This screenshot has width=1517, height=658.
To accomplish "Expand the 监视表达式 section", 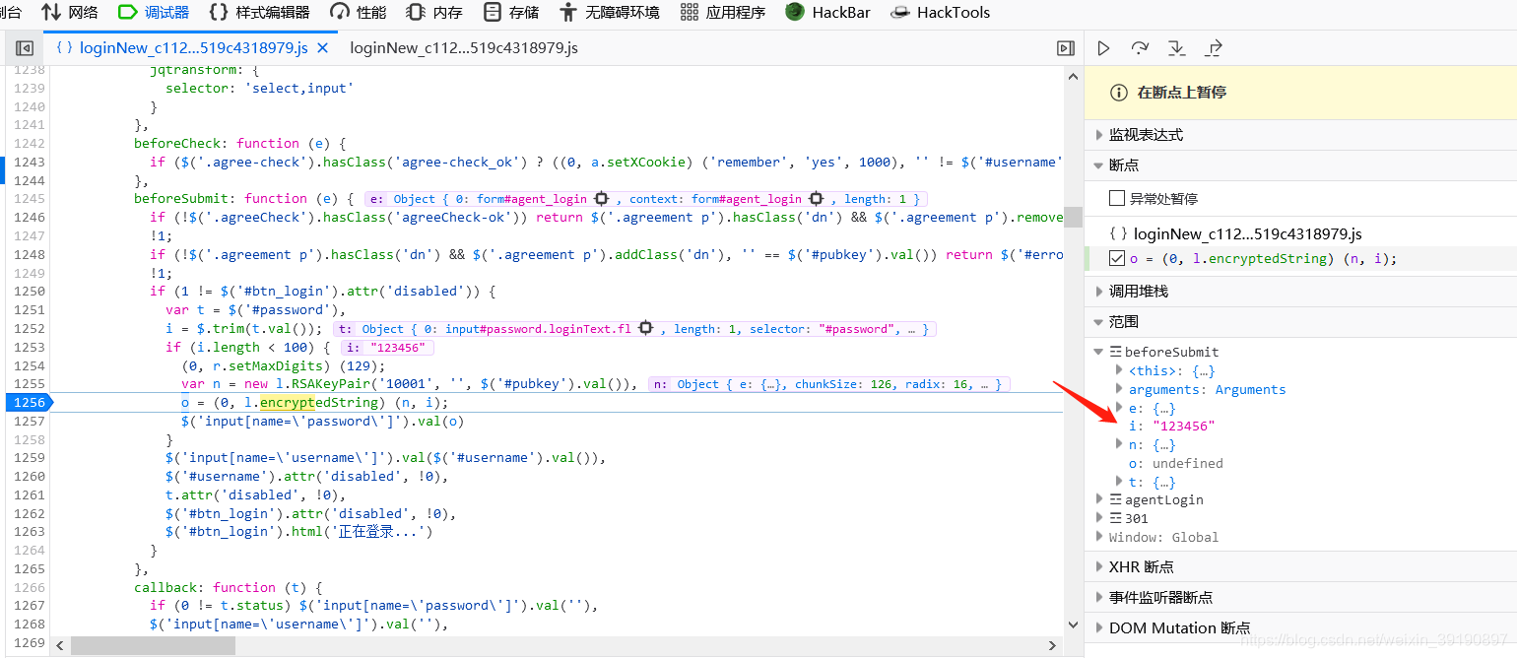I will coord(1300,135).
